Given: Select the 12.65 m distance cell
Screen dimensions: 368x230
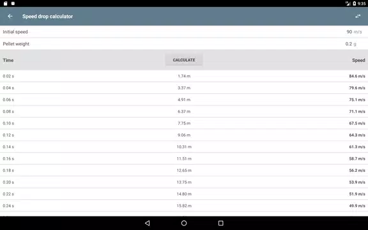Looking at the screenshot, I should (184, 170).
